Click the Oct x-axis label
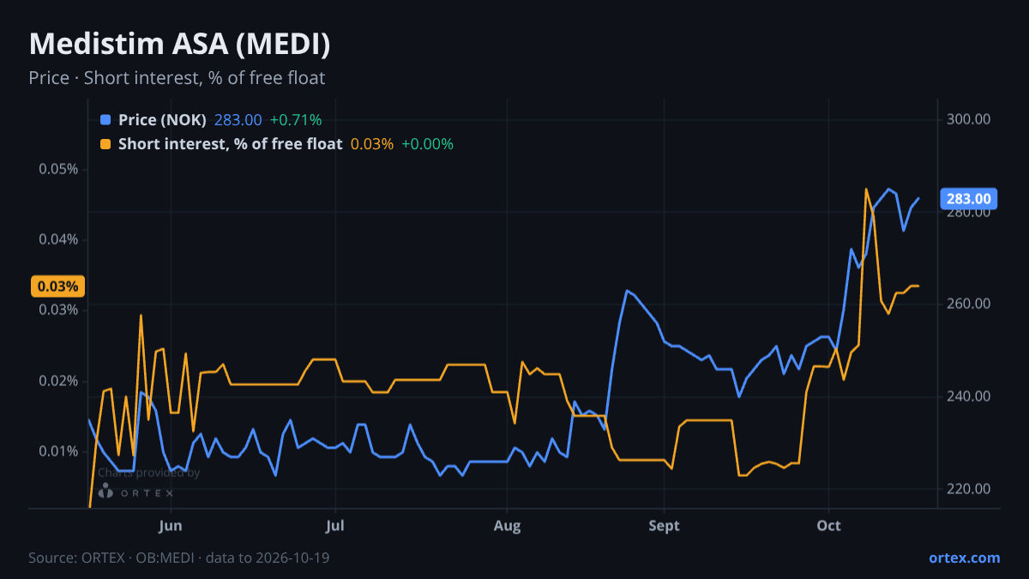The height and width of the screenshot is (579, 1029). pos(828,525)
